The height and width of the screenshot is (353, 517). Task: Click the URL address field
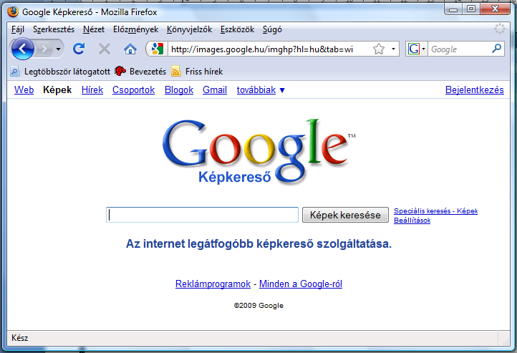click(x=270, y=49)
